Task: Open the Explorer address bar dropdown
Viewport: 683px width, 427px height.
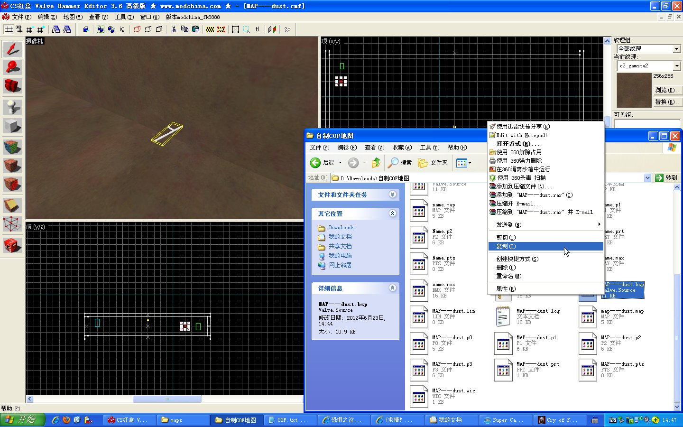Action: coord(648,178)
